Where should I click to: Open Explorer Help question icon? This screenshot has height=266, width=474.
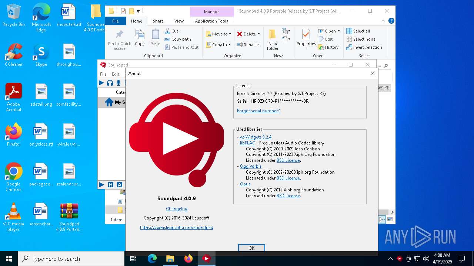pyautogui.click(x=391, y=21)
